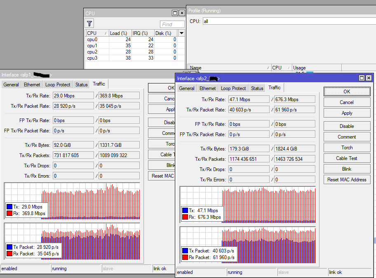The height and width of the screenshot is (278, 376).
Task: Open Loop Protect tab in sfp1 window
Action: pos(58,85)
